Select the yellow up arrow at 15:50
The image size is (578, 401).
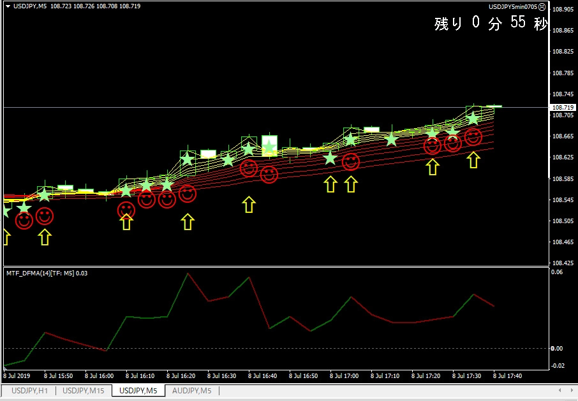[45, 237]
